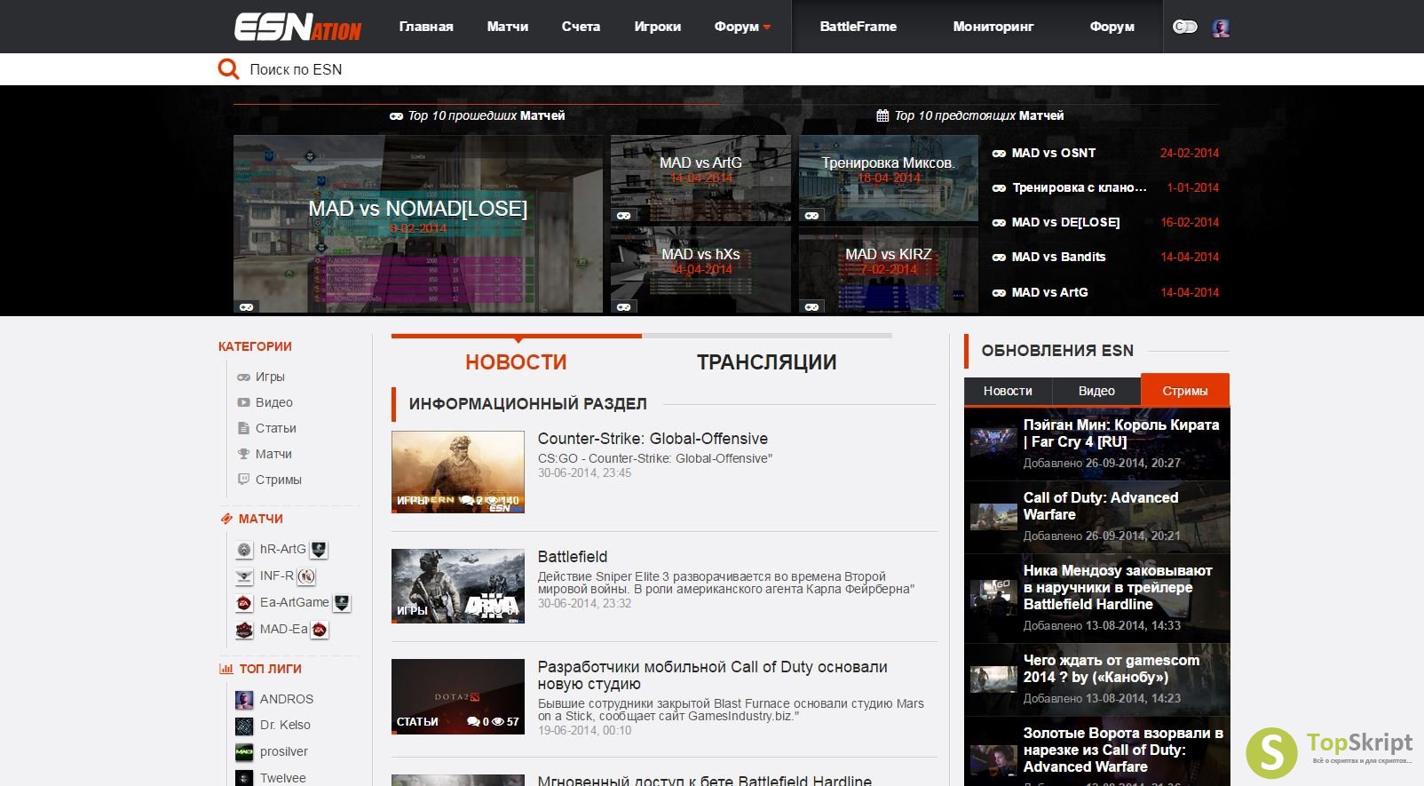Select the Видео category
Viewport: 1424px width, 786px height.
(273, 402)
